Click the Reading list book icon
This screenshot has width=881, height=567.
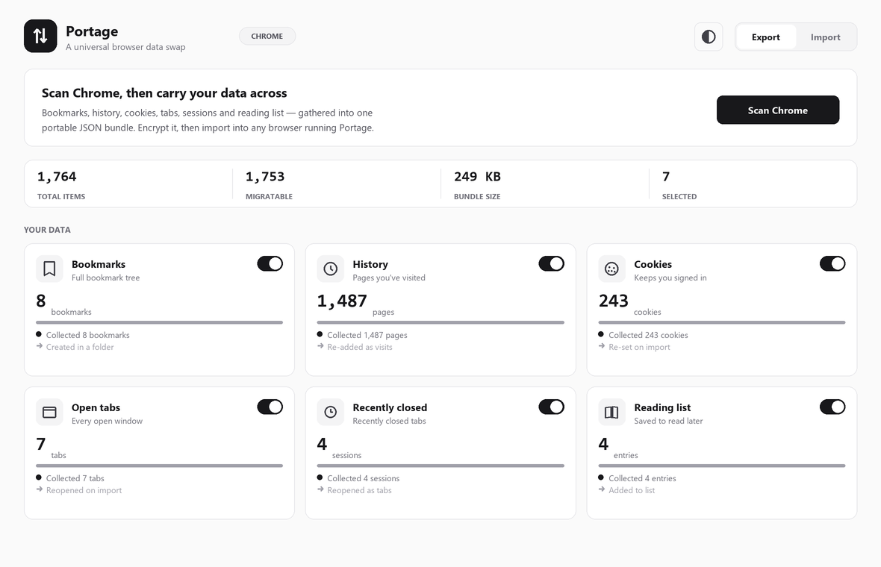612,412
